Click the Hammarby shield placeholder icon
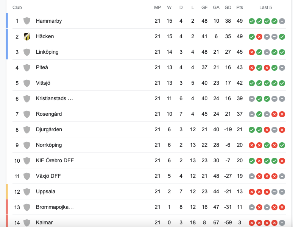Image resolution: width=293 pixels, height=227 pixels. click(27, 21)
